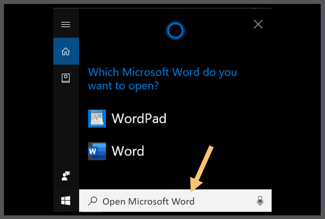Click the search magnifier icon

click(x=92, y=201)
